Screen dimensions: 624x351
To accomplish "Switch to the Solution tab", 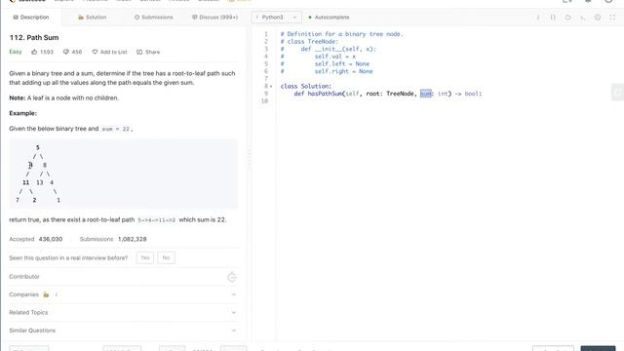I will (92, 18).
